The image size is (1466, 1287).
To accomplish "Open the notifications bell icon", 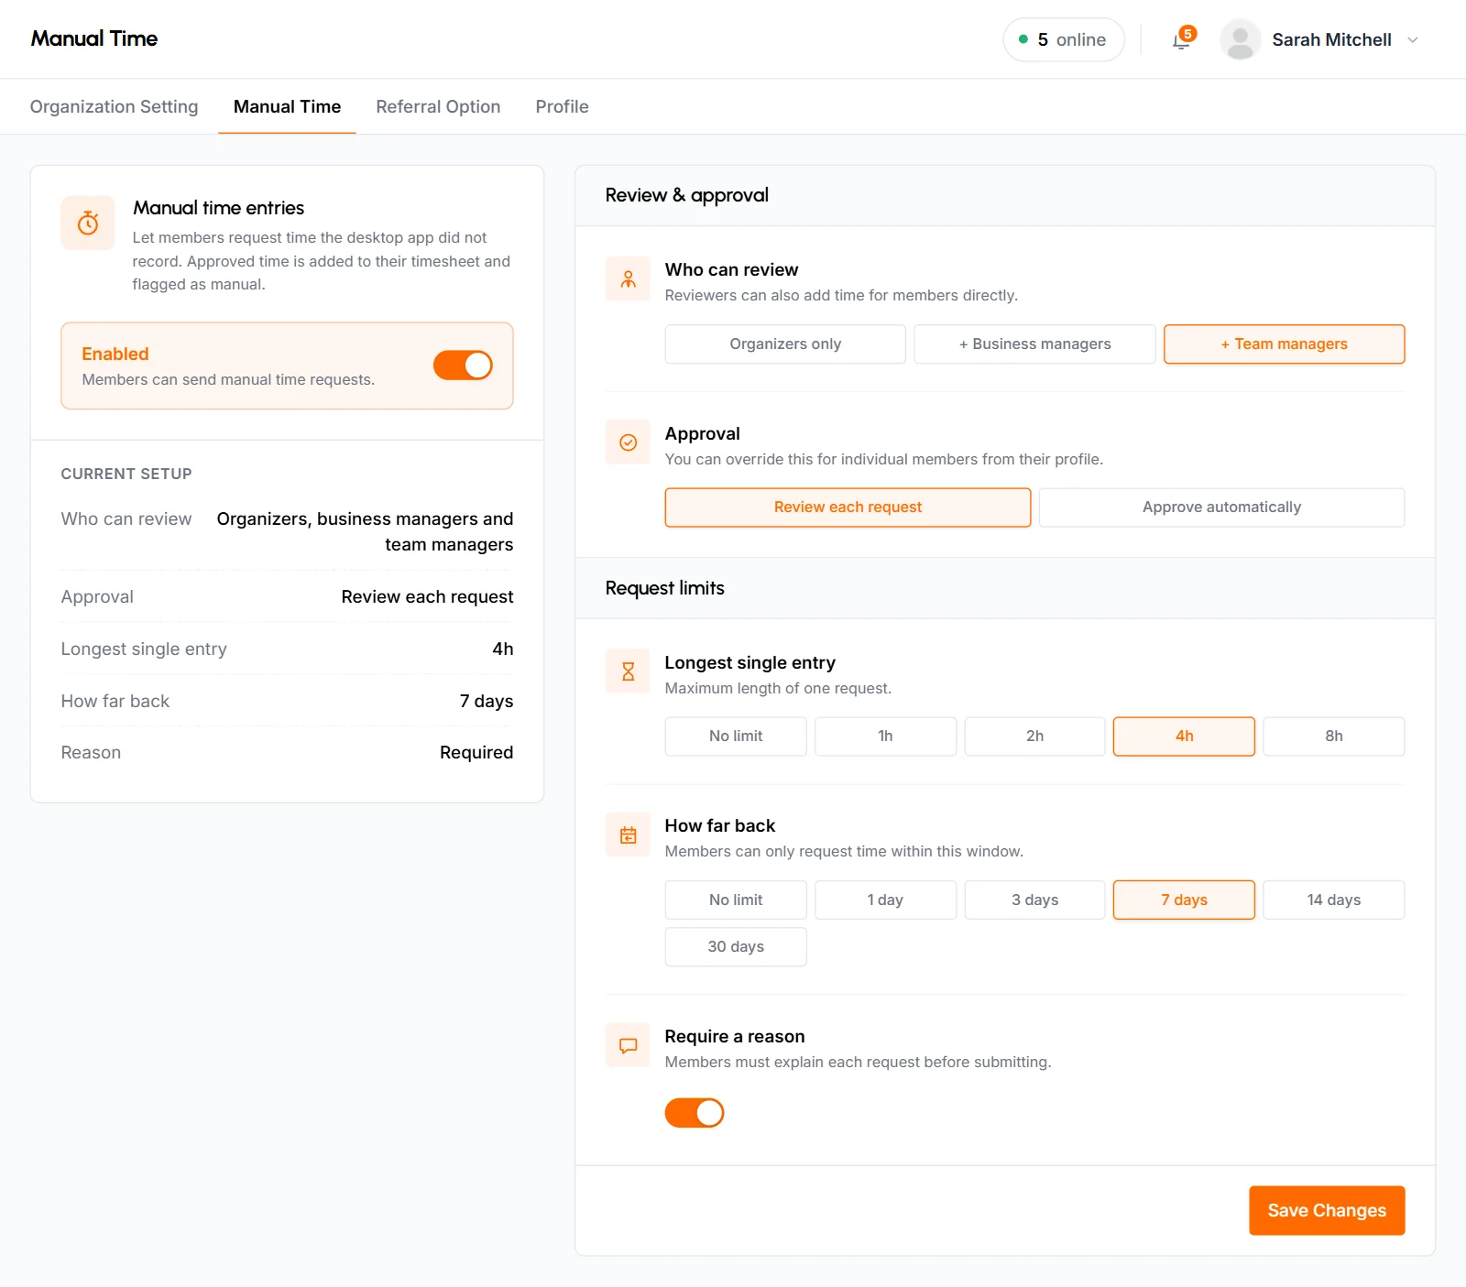I will pyautogui.click(x=1181, y=40).
